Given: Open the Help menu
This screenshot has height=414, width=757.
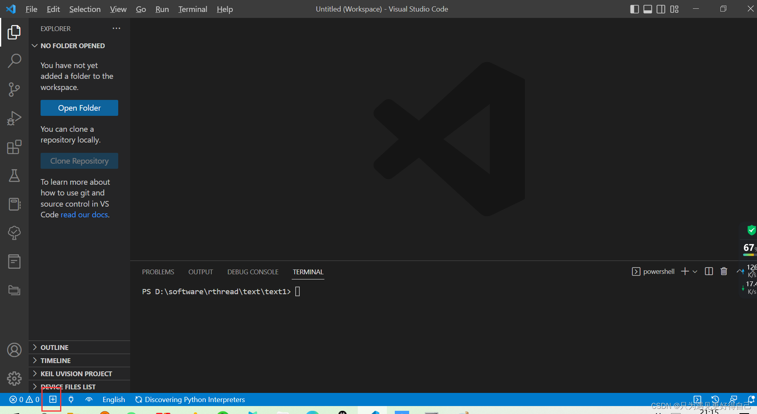Looking at the screenshot, I should pos(225,9).
